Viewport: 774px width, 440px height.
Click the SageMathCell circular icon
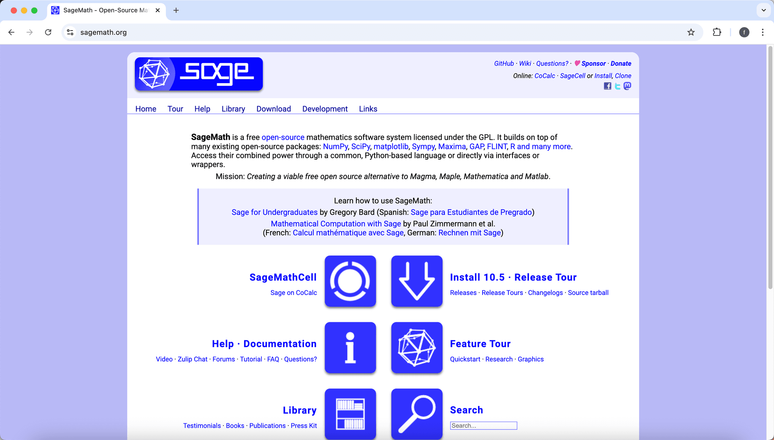pos(350,281)
